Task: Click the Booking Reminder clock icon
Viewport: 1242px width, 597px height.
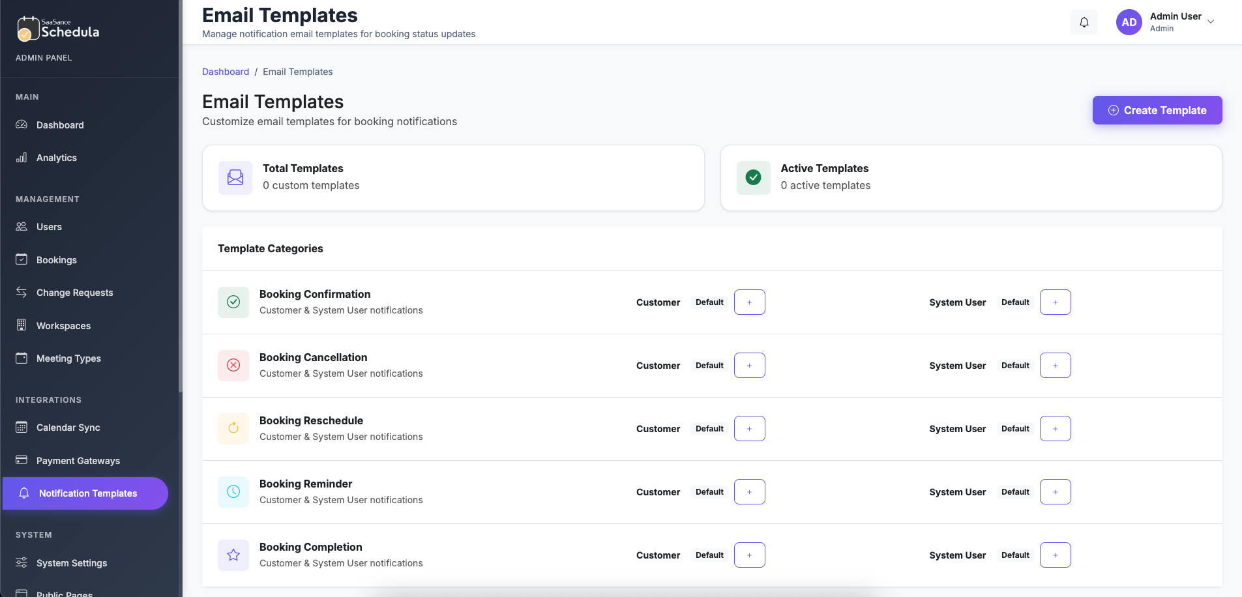Action: tap(233, 491)
